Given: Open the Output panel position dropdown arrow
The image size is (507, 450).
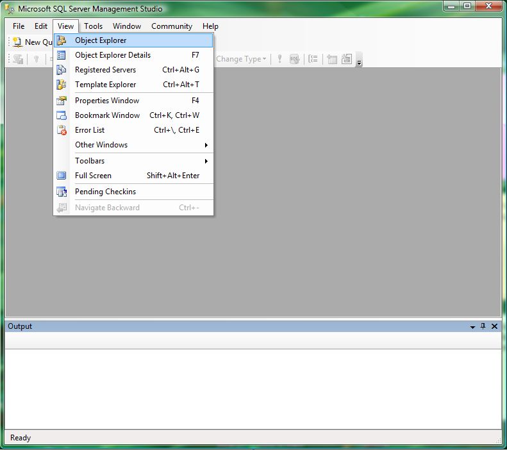Looking at the screenshot, I should pyautogui.click(x=472, y=326).
